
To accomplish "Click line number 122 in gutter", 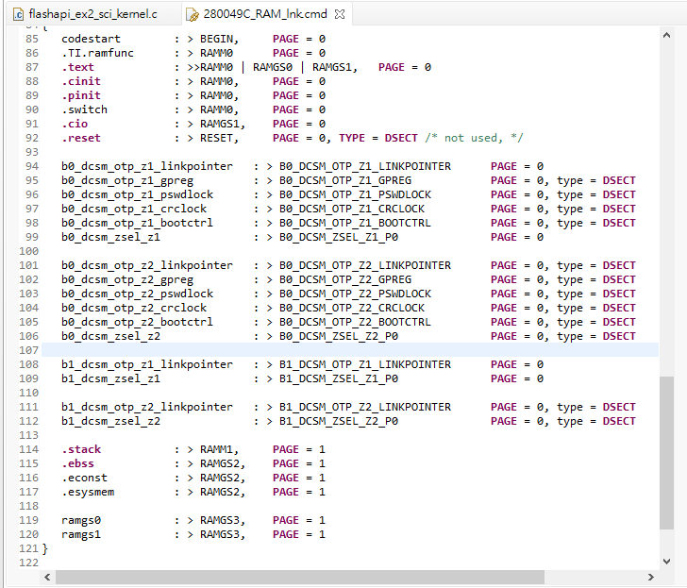I will (28, 563).
